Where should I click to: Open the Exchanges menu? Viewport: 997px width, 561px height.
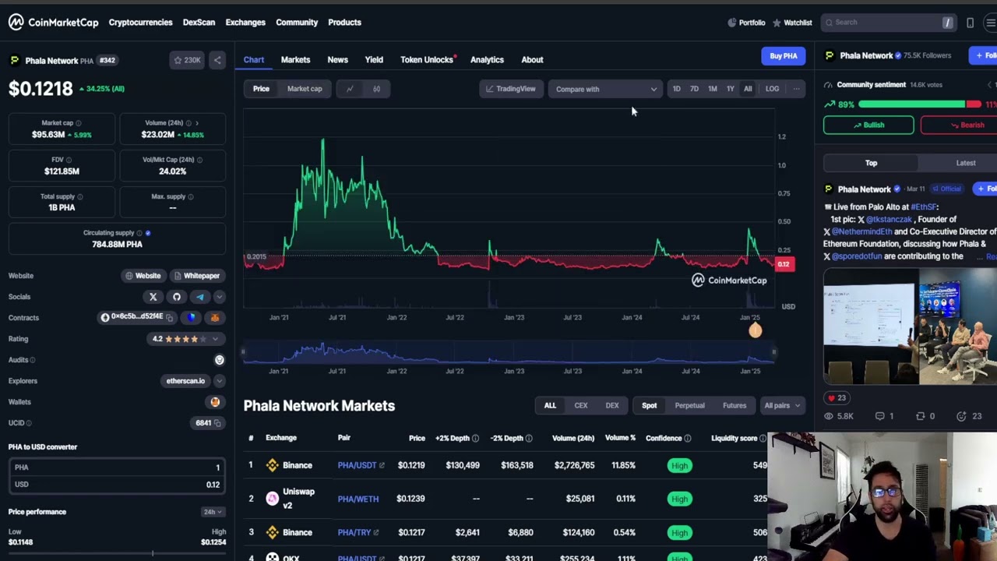[x=245, y=23]
